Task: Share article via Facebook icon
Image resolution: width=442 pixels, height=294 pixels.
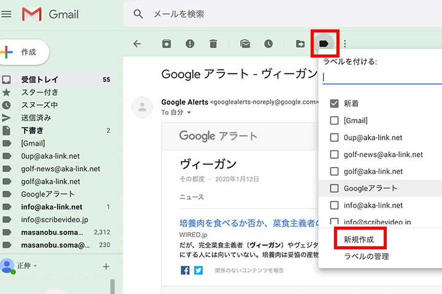Action: pos(185,270)
